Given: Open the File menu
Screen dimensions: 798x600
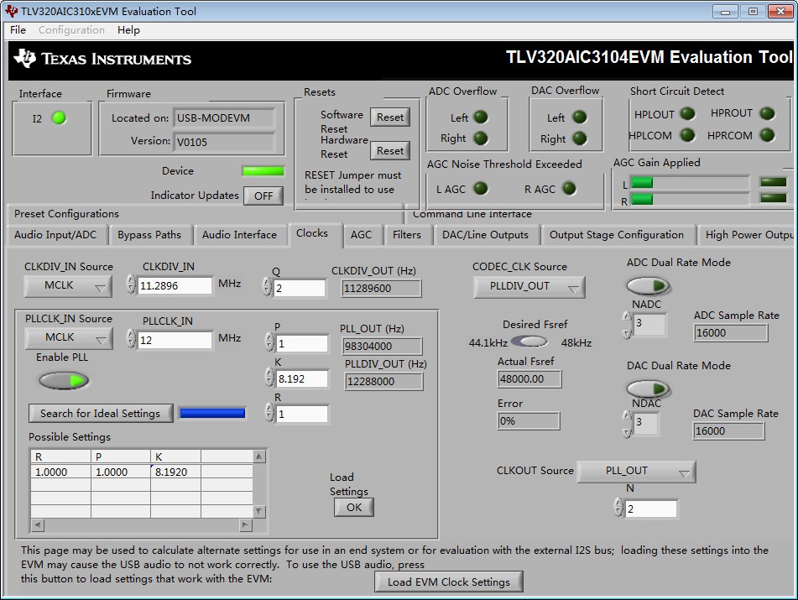Looking at the screenshot, I should coord(18,30).
